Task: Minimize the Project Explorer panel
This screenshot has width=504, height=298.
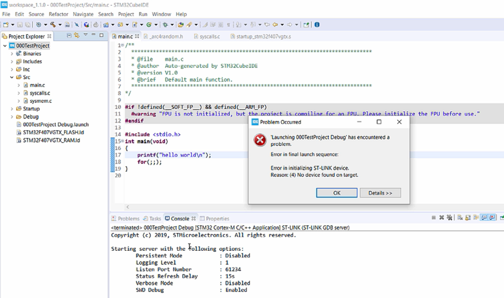Action: [x=94, y=35]
